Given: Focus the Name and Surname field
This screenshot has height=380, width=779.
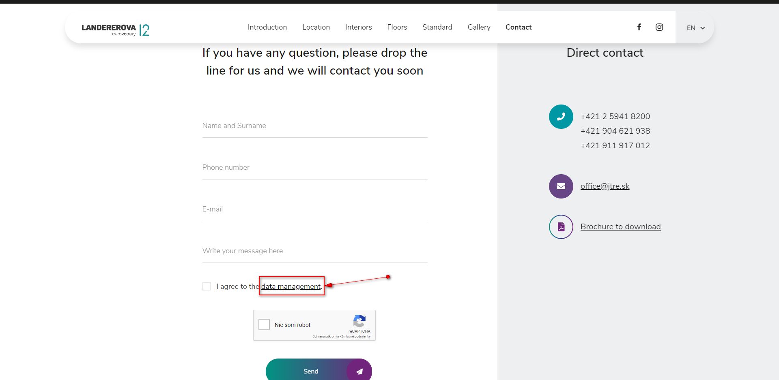Looking at the screenshot, I should pyautogui.click(x=314, y=126).
